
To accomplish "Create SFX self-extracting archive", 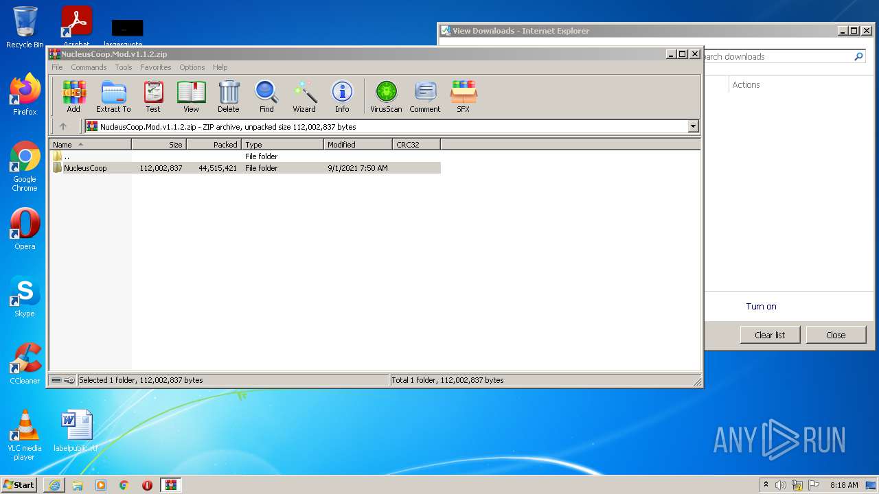I will pyautogui.click(x=464, y=96).
